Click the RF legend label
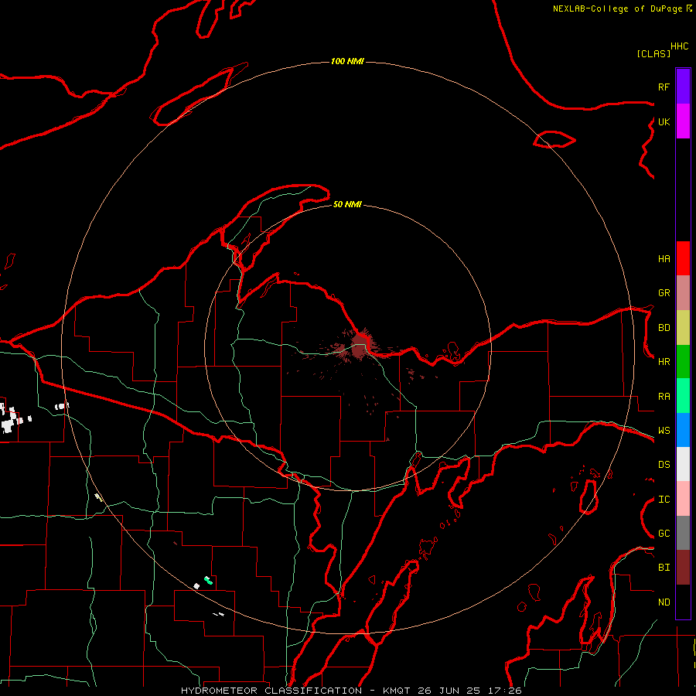The image size is (696, 696). tap(664, 87)
